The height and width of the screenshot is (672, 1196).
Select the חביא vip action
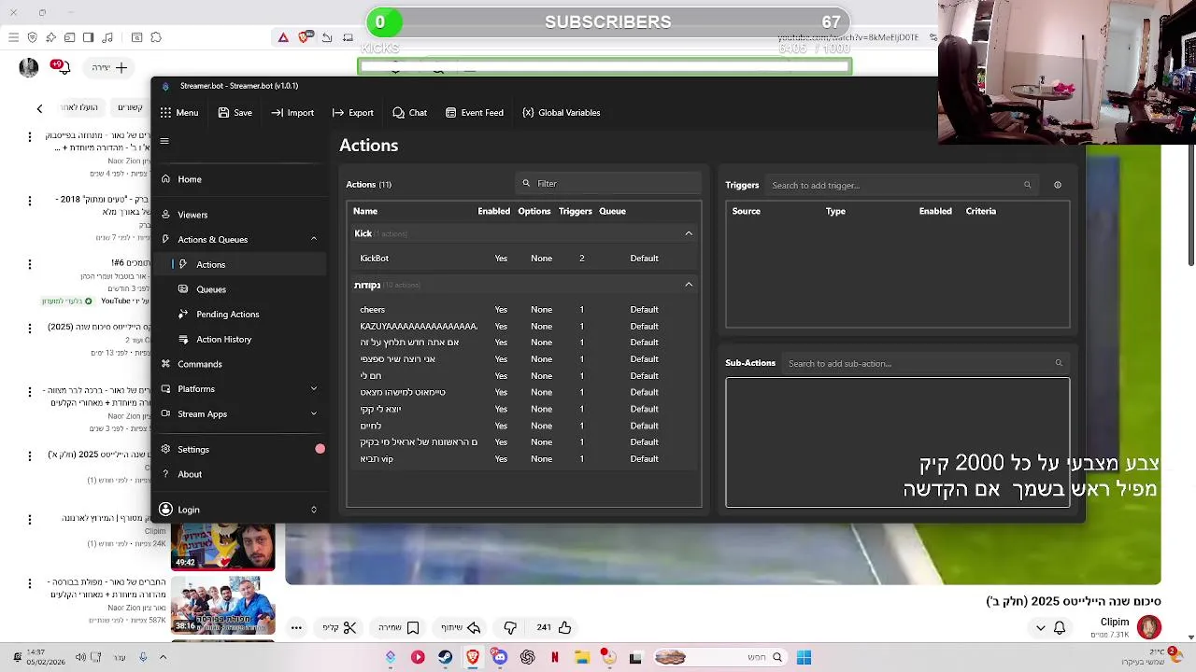click(x=523, y=459)
